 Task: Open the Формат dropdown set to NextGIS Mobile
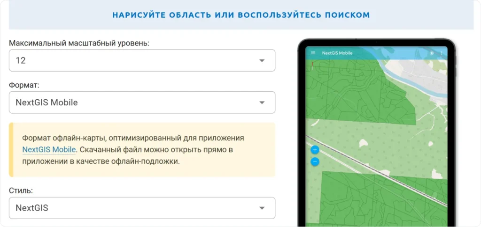(x=142, y=103)
